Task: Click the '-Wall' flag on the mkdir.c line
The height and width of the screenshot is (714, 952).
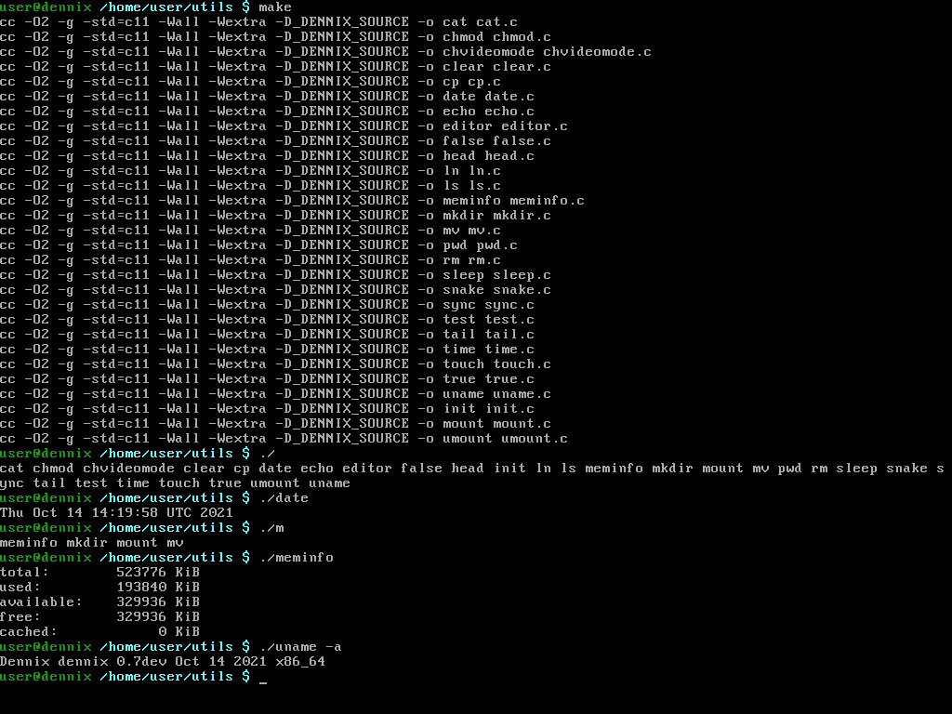Action: pyautogui.click(x=179, y=216)
